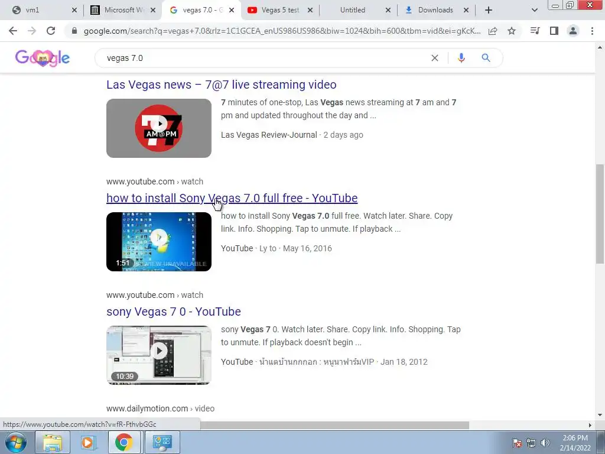The image size is (605, 454).
Task: Open Las Vegas news 7@7 live streaming link
Action: (x=222, y=85)
